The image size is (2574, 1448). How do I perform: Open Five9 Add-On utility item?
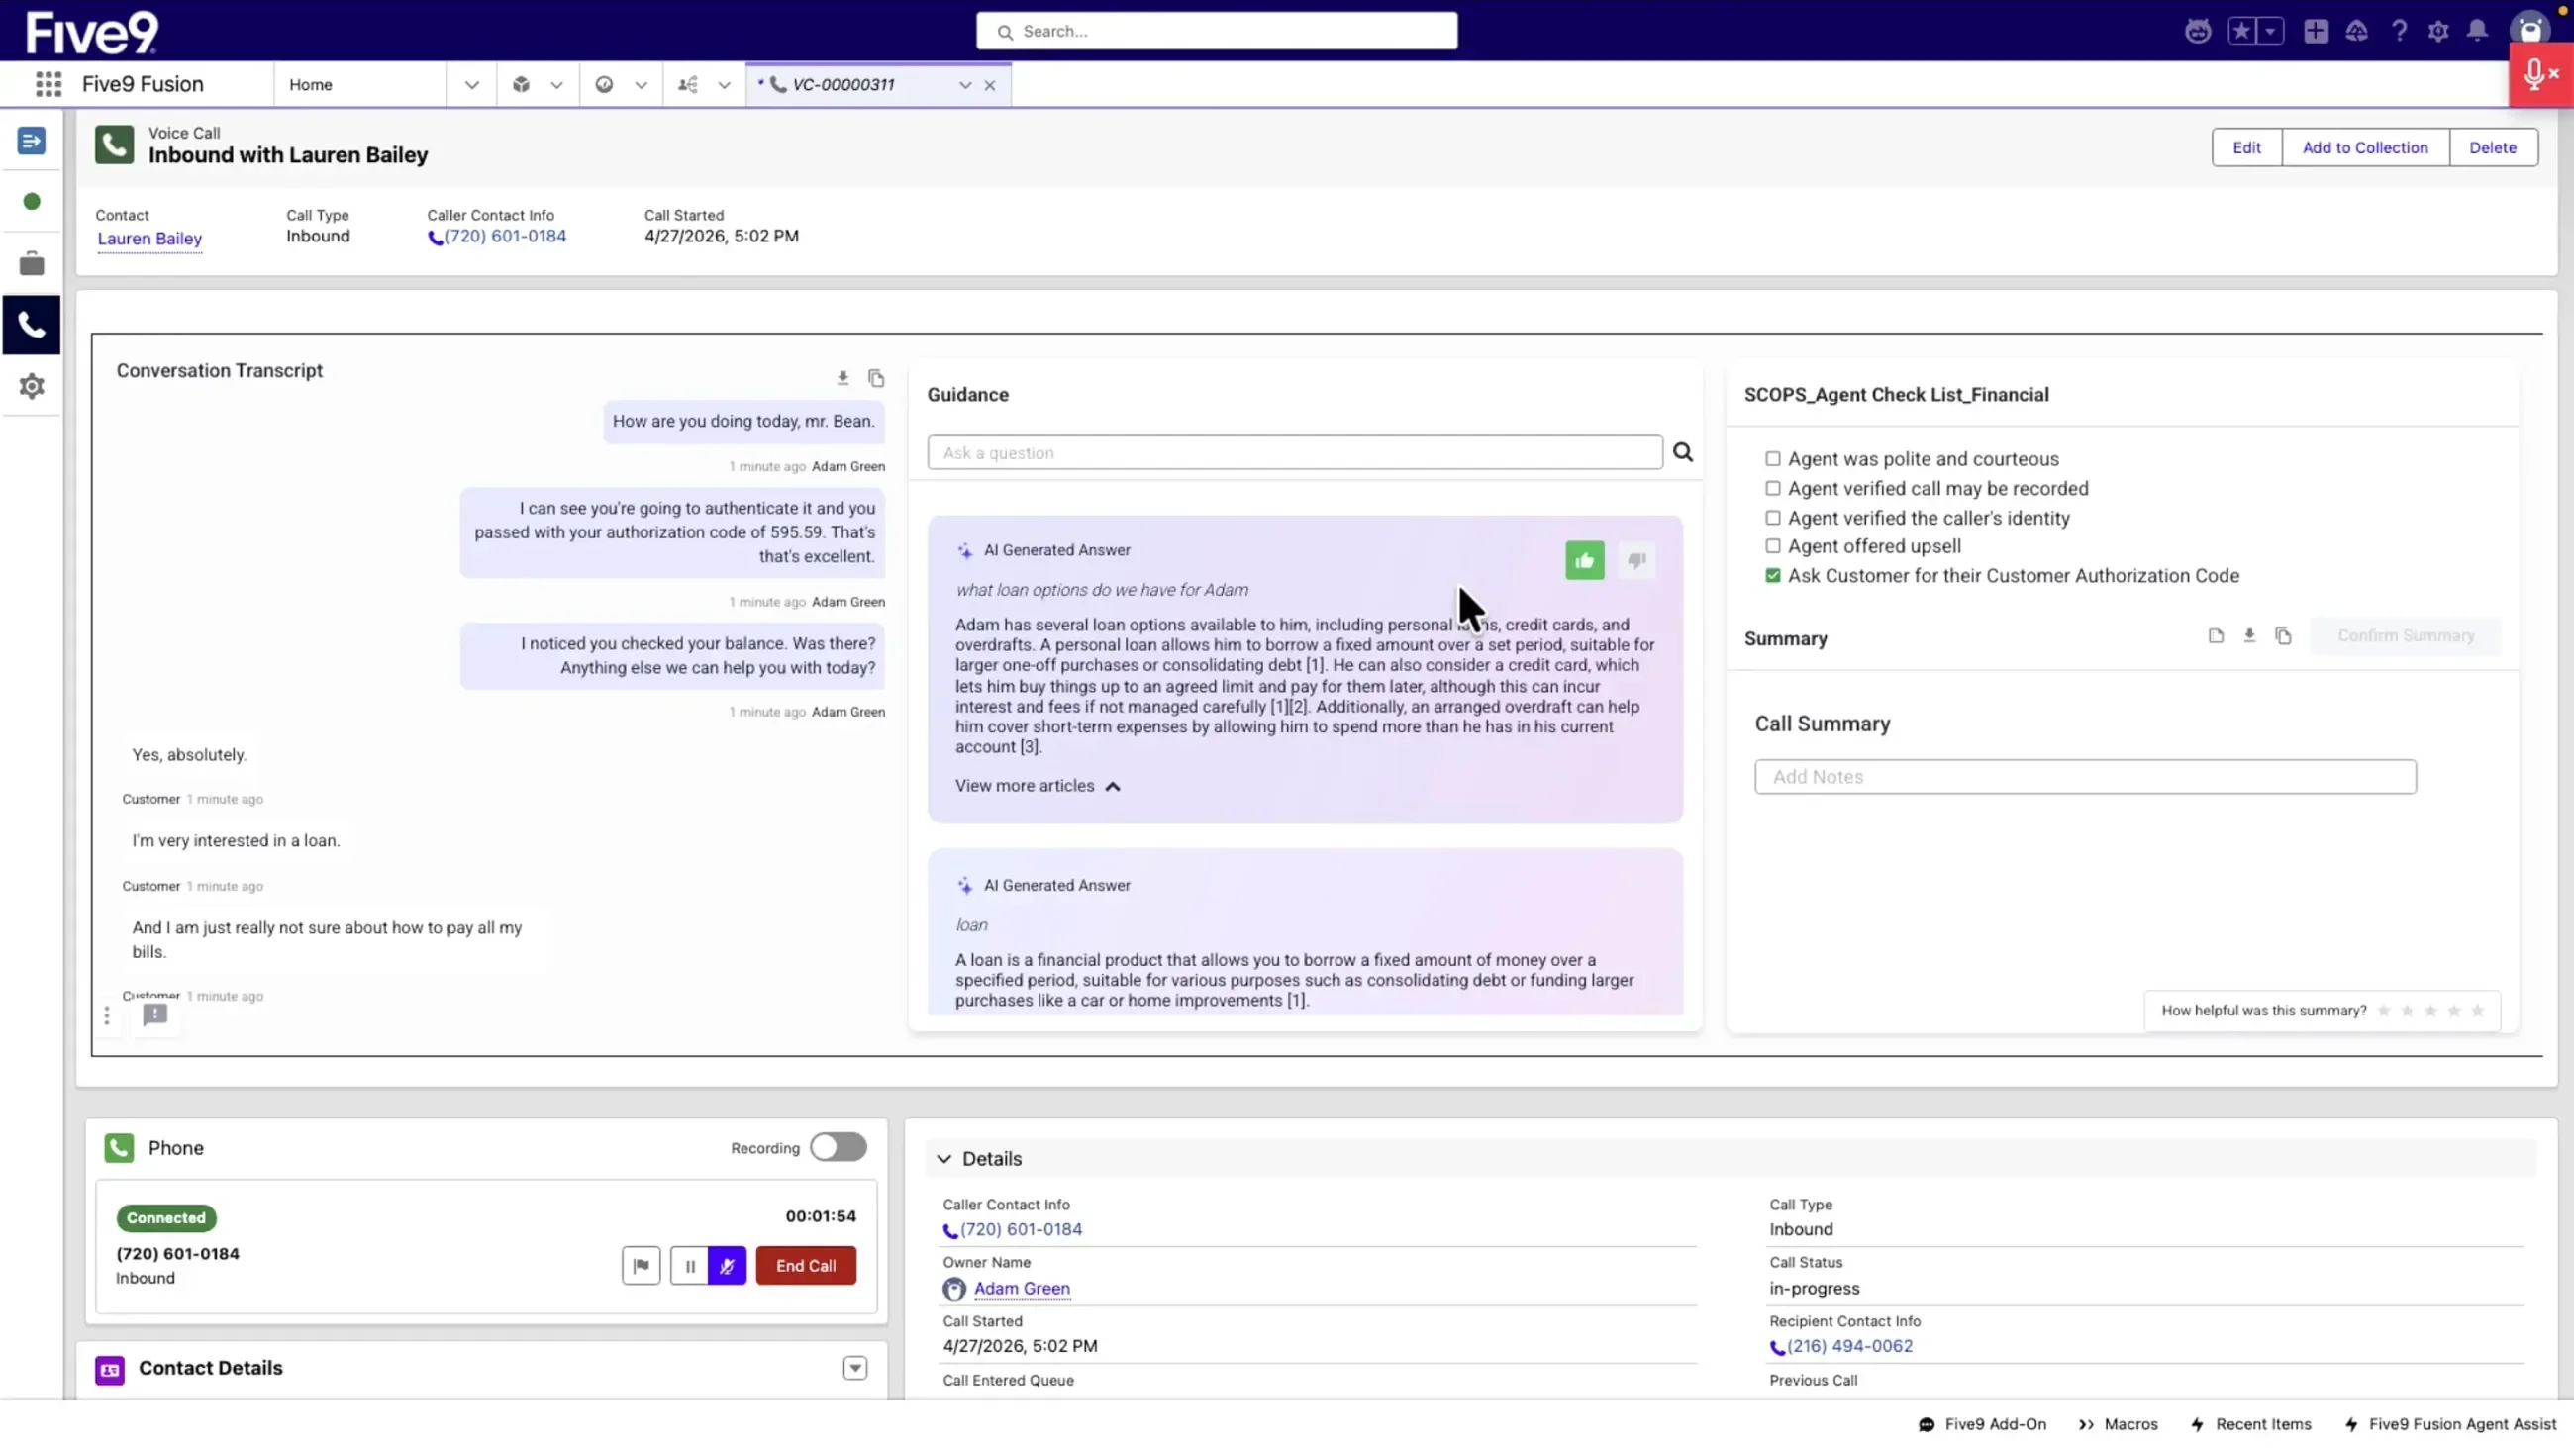pos(1982,1424)
